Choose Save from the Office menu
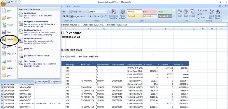 9,32
